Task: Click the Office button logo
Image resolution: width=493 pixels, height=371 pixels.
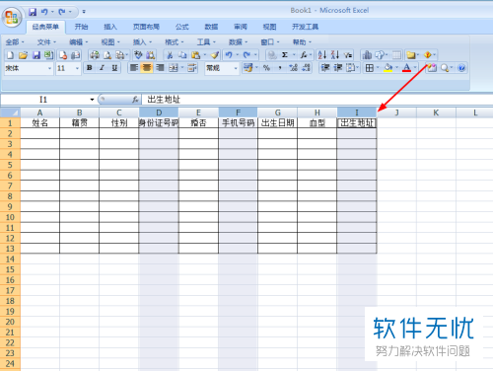Action: (x=12, y=17)
